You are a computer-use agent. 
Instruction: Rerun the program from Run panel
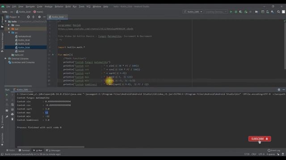point(7,95)
